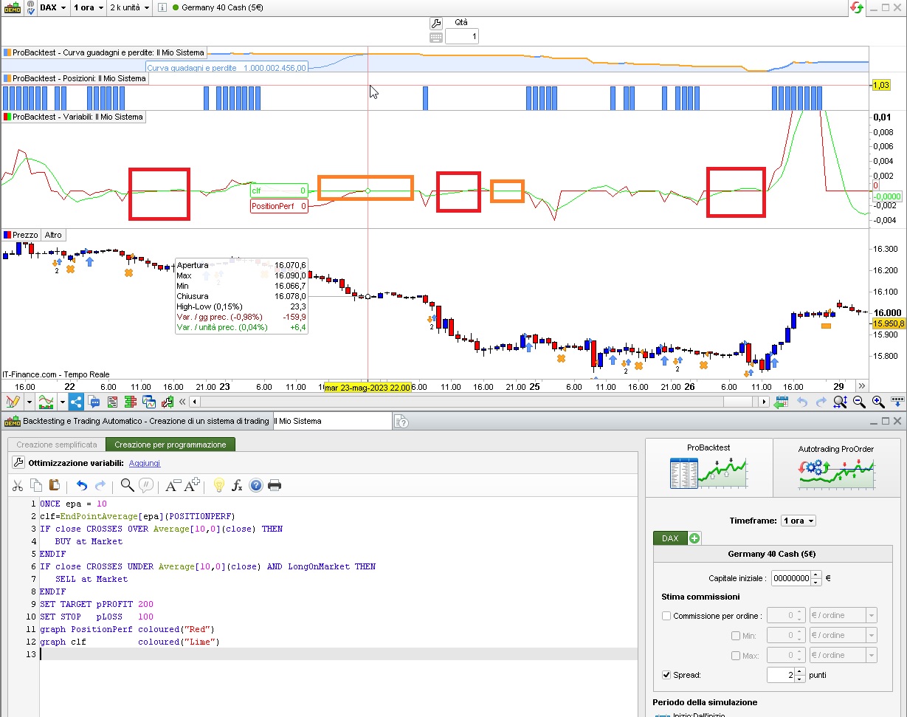The height and width of the screenshot is (717, 907).
Task: Undo last edit in code editor
Action: [x=82, y=485]
